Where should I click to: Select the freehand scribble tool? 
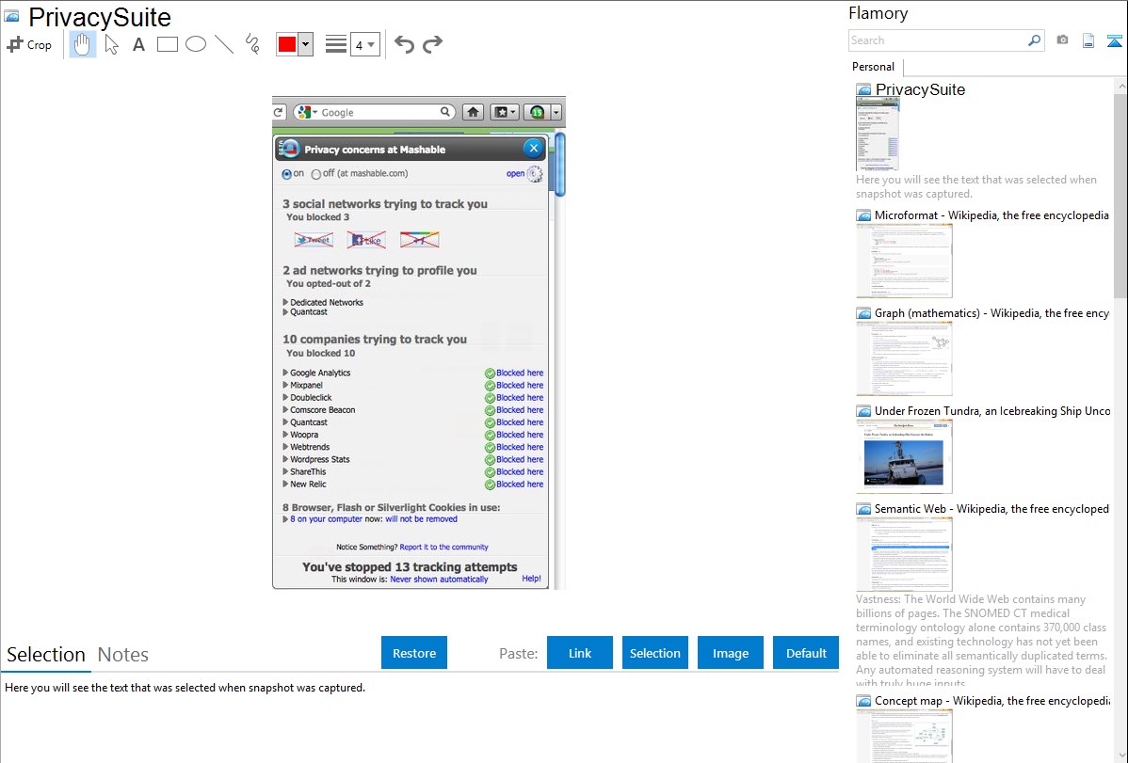pyautogui.click(x=252, y=44)
